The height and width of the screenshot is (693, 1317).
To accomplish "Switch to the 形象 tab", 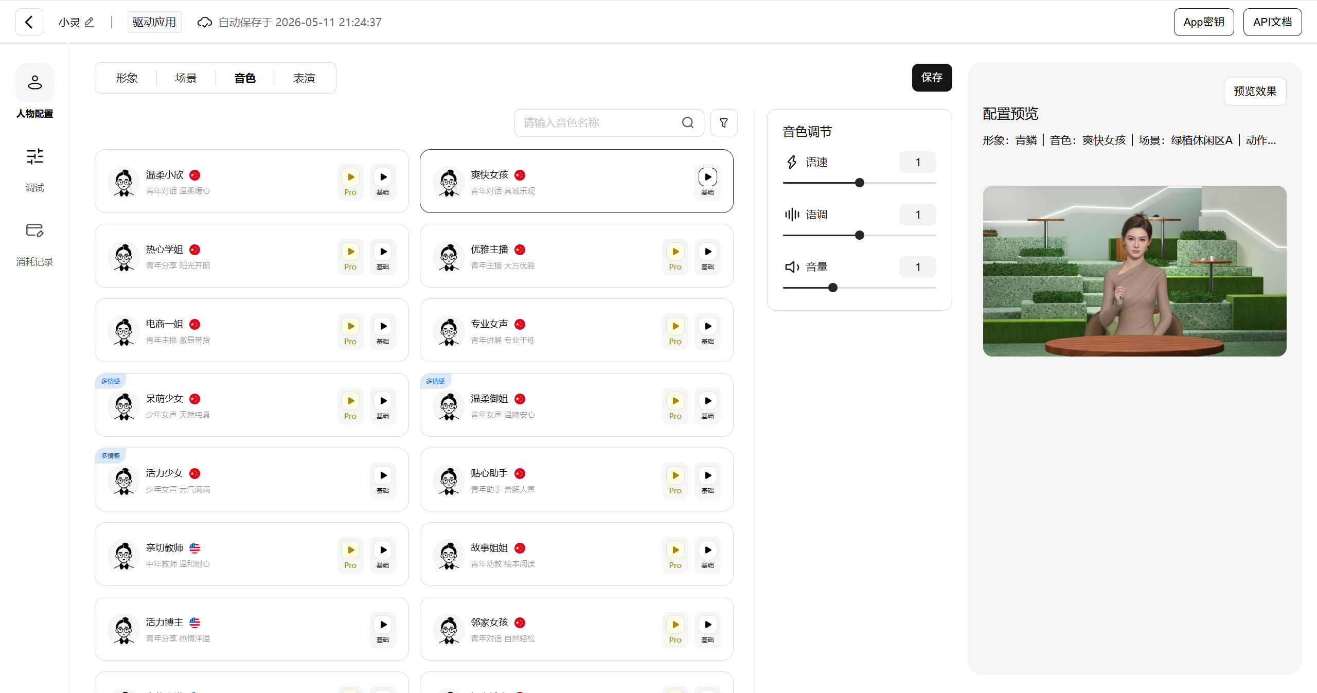I will pyautogui.click(x=127, y=78).
